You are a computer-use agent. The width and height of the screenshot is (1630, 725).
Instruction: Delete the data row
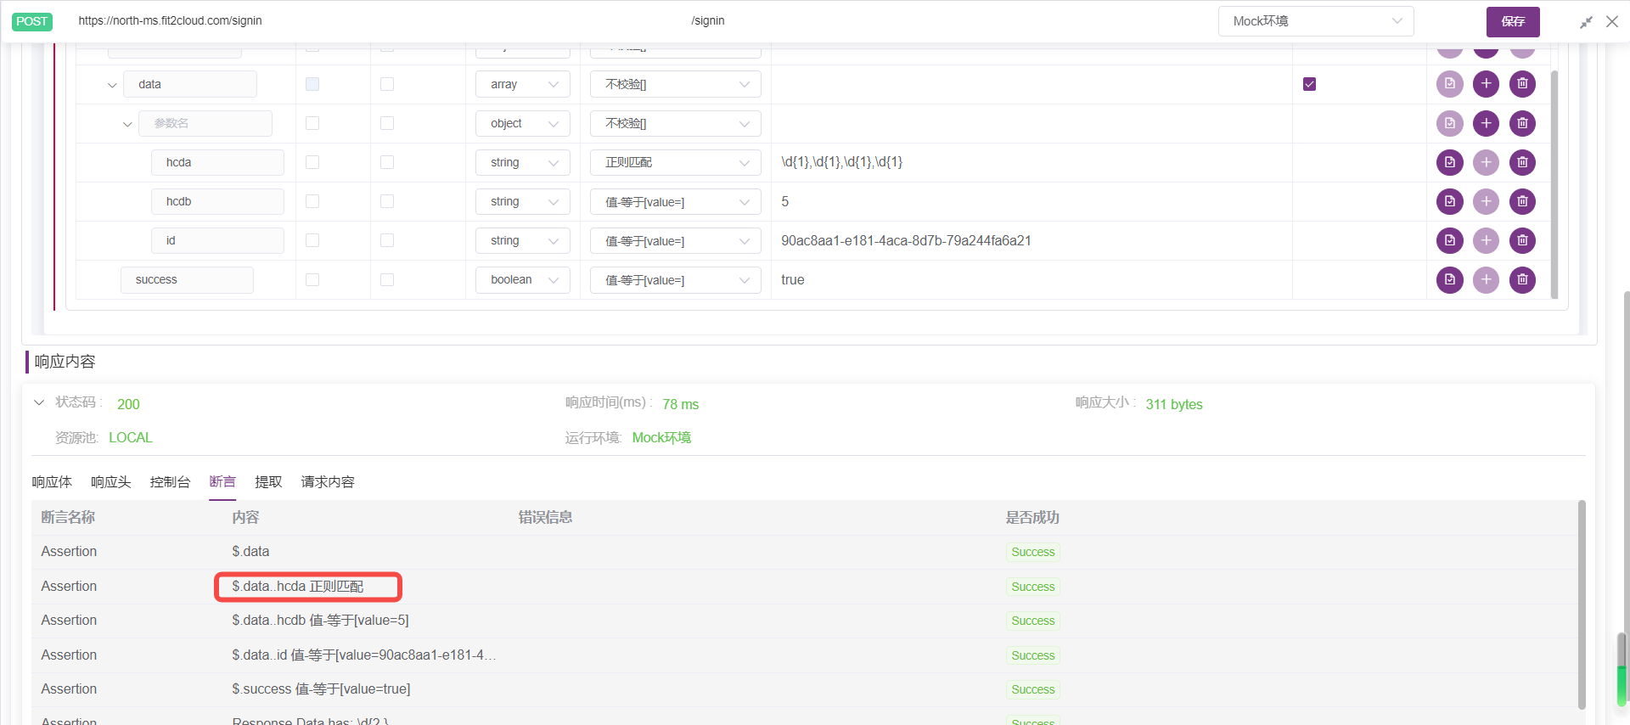1522,84
